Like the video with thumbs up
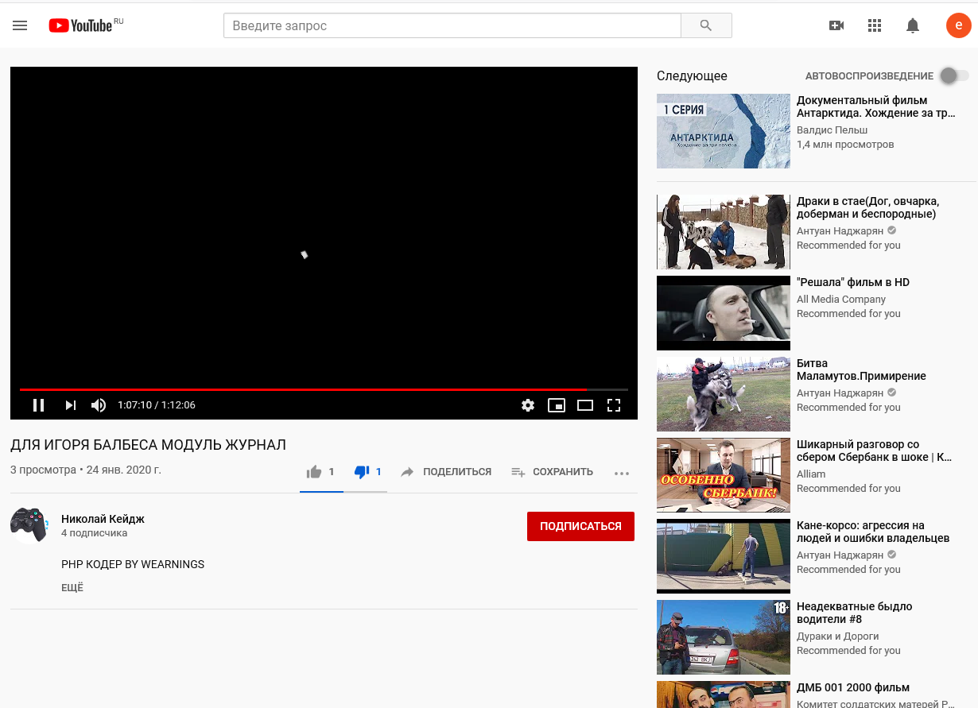 click(315, 472)
